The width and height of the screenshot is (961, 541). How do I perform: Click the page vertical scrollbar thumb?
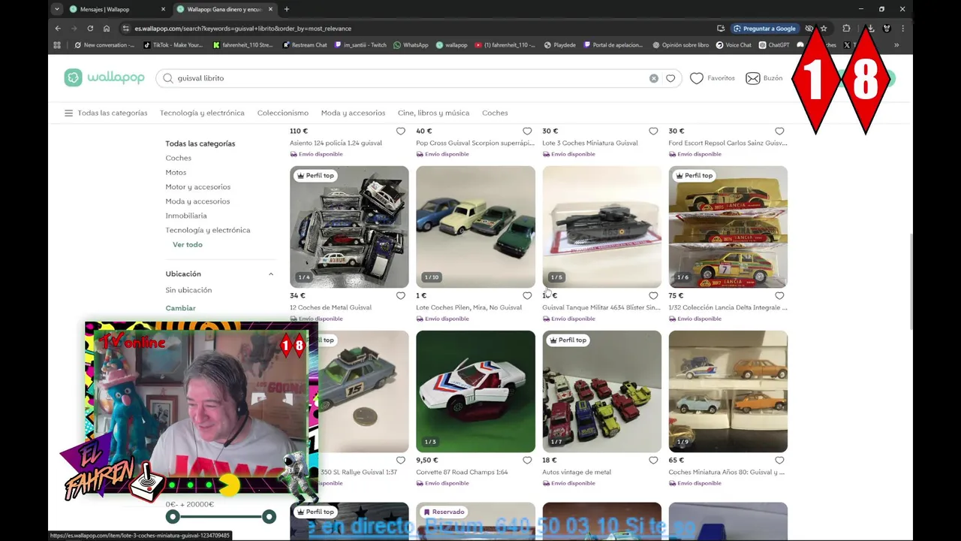[910, 282]
